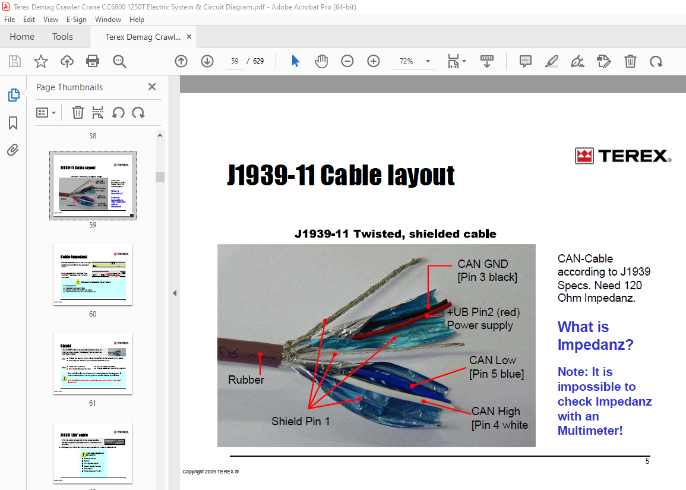The image size is (686, 490).
Task: Open the Attachments paperclip panel
Action: pos(13,150)
